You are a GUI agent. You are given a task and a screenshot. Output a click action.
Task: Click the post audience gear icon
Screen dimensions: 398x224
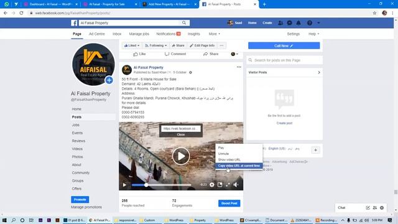click(x=191, y=72)
